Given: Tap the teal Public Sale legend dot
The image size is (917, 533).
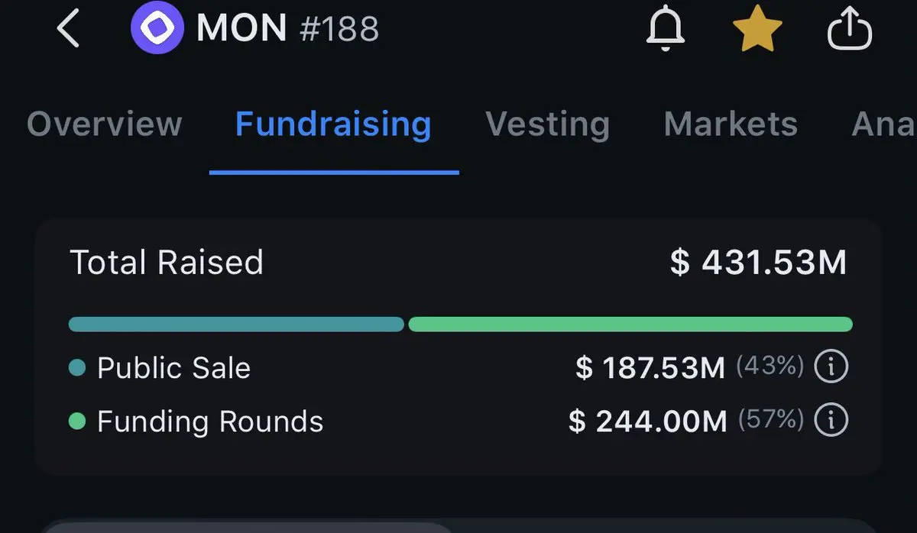Looking at the screenshot, I should point(77,368).
